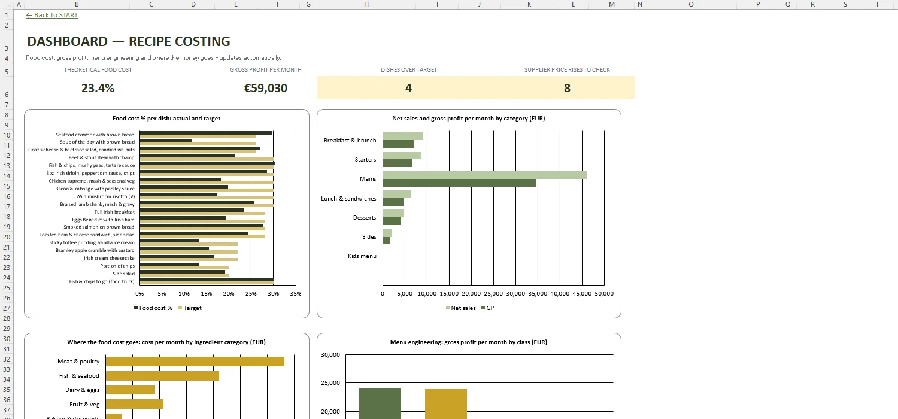Click SUPPLIER PRICE RISES TO CHECK label
This screenshot has height=419, width=898.
click(x=567, y=70)
